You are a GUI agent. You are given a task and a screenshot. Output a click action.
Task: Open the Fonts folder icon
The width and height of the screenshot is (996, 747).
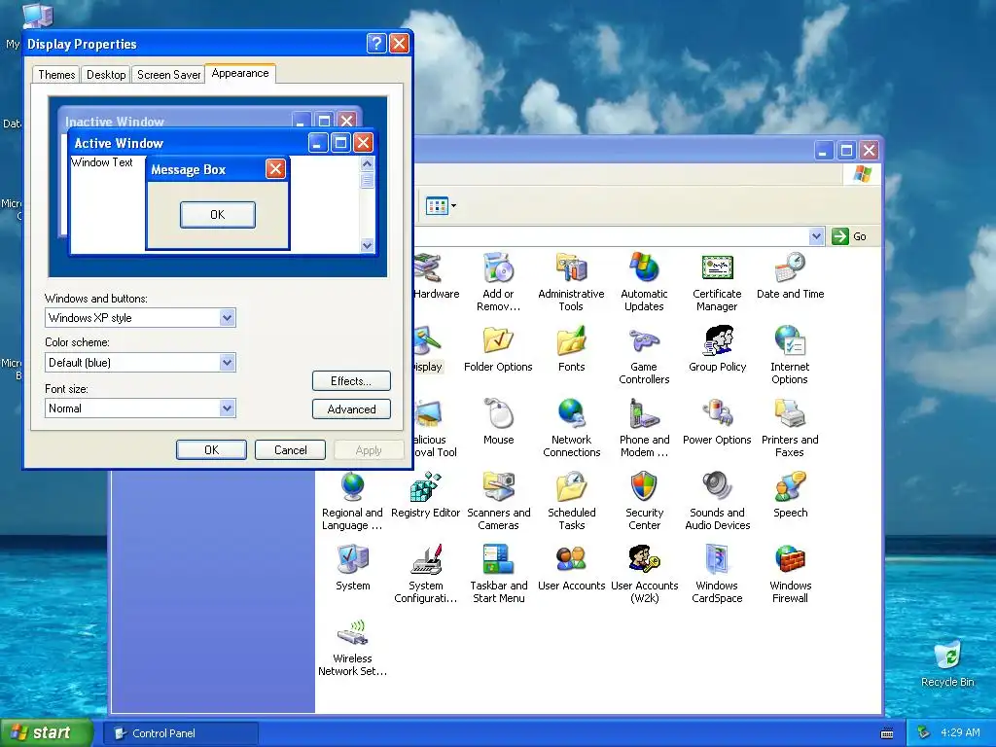[571, 341]
